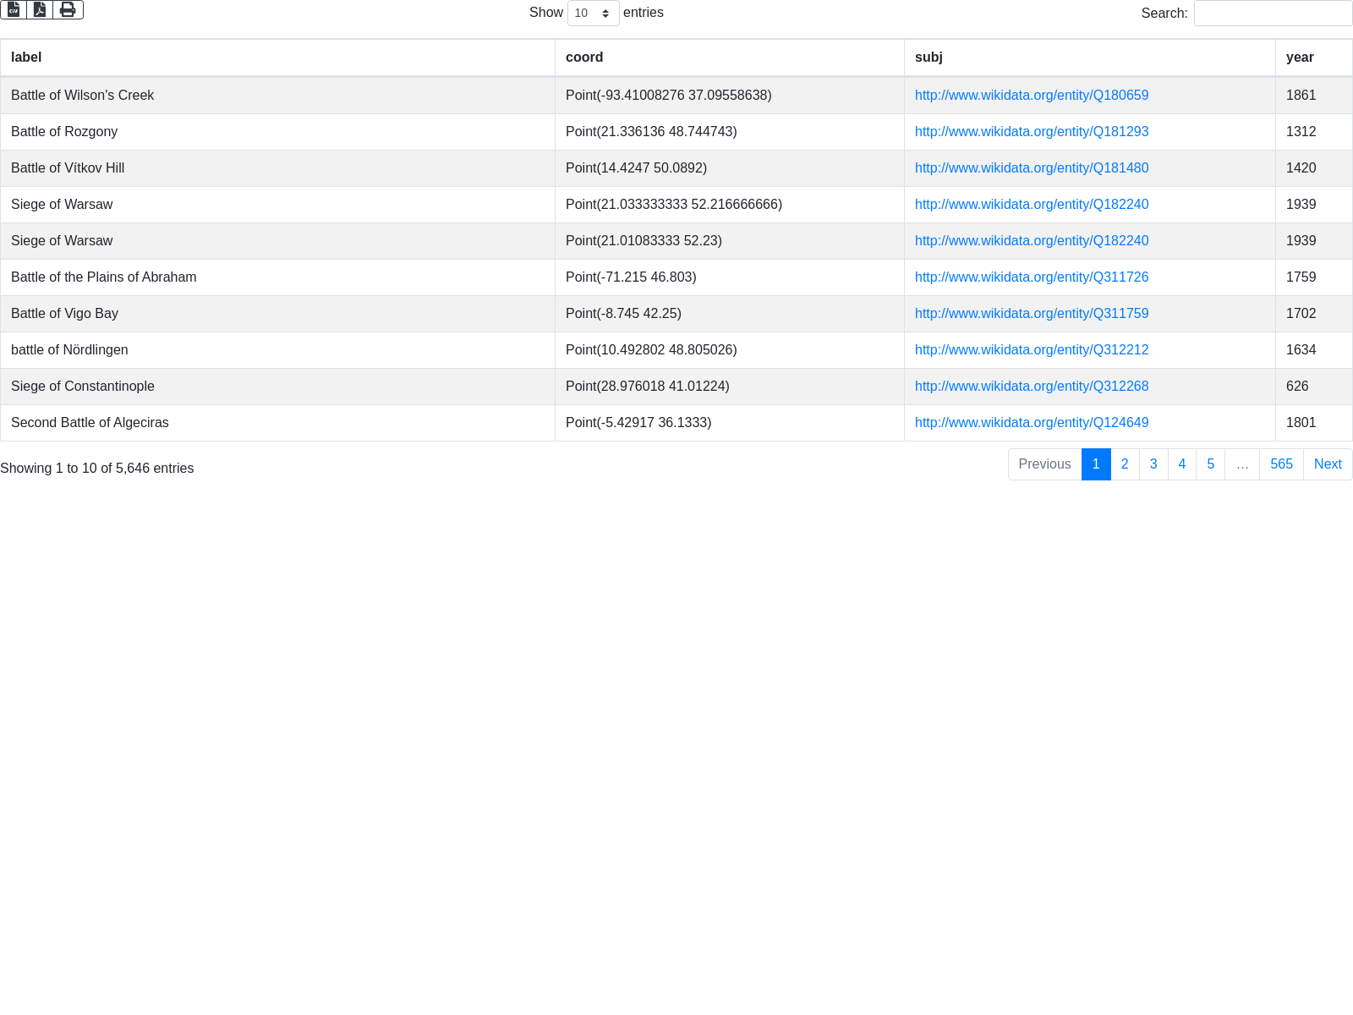Image resolution: width=1353 pixels, height=1015 pixels.
Task: Open Wikidata link for Battle of Wilson's Creek
Action: click(x=1031, y=96)
